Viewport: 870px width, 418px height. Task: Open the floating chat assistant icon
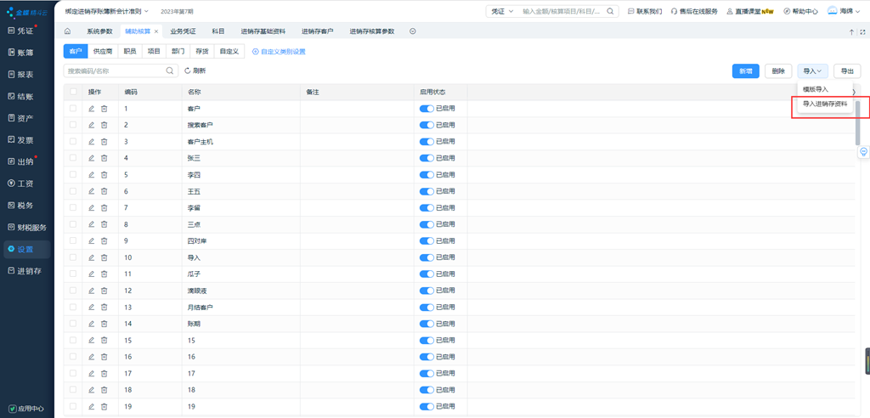[864, 151]
